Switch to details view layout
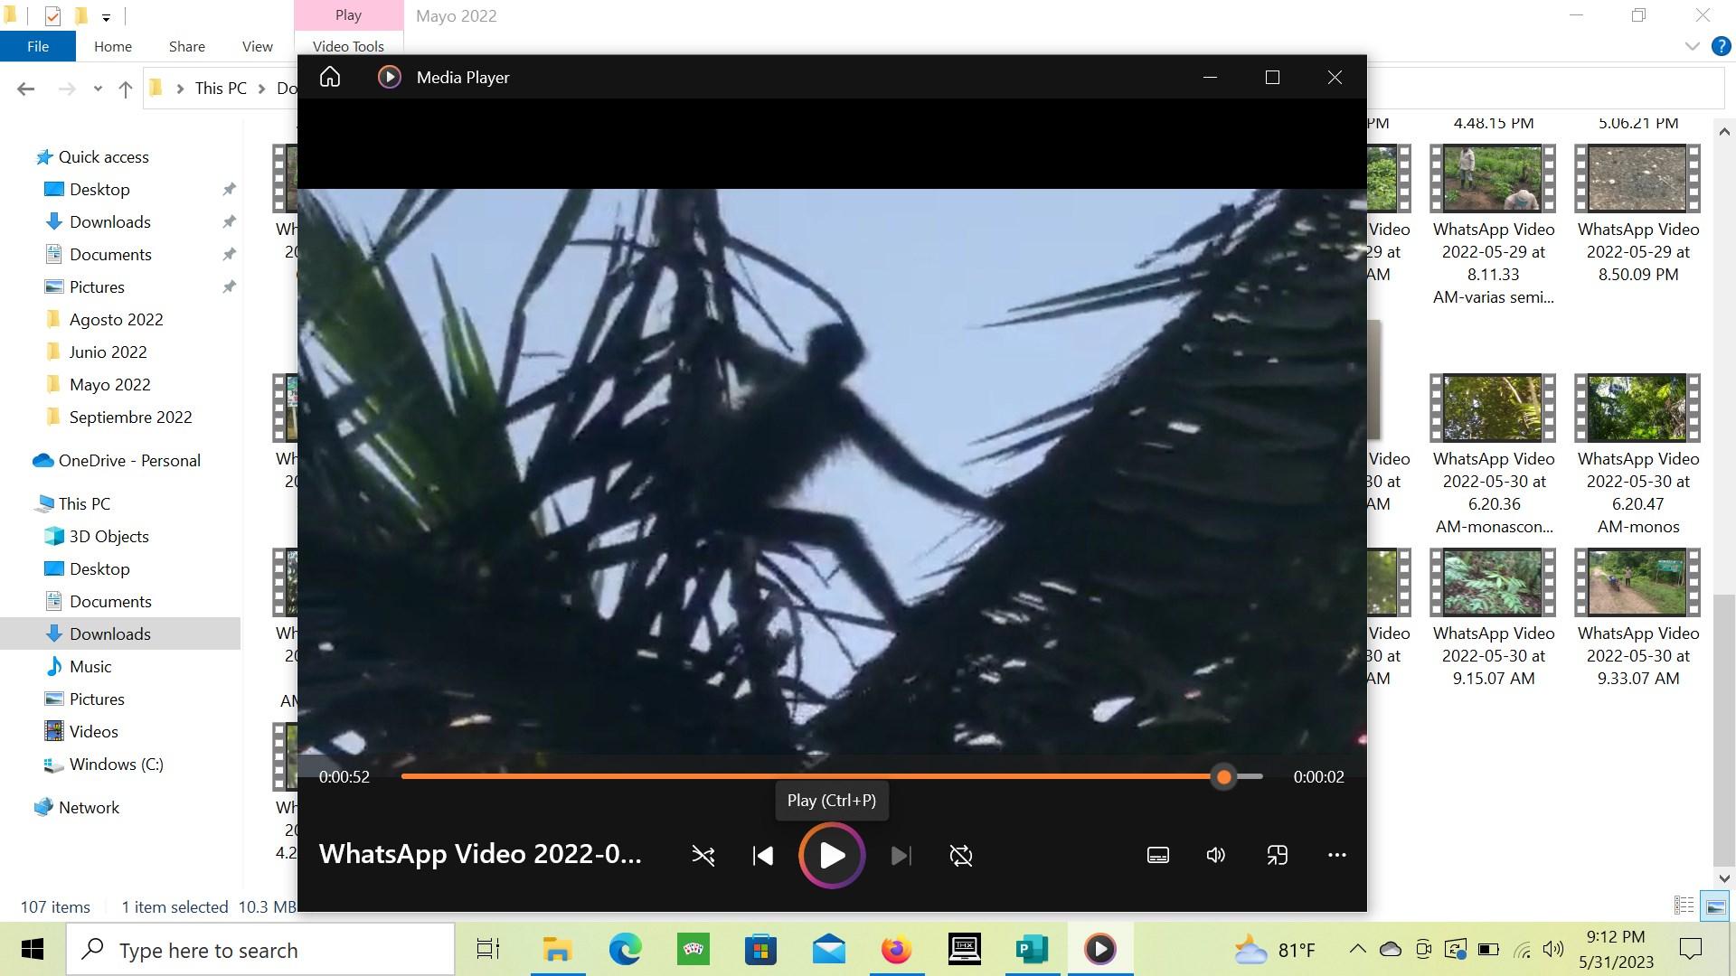1736x976 pixels. coord(1684,906)
